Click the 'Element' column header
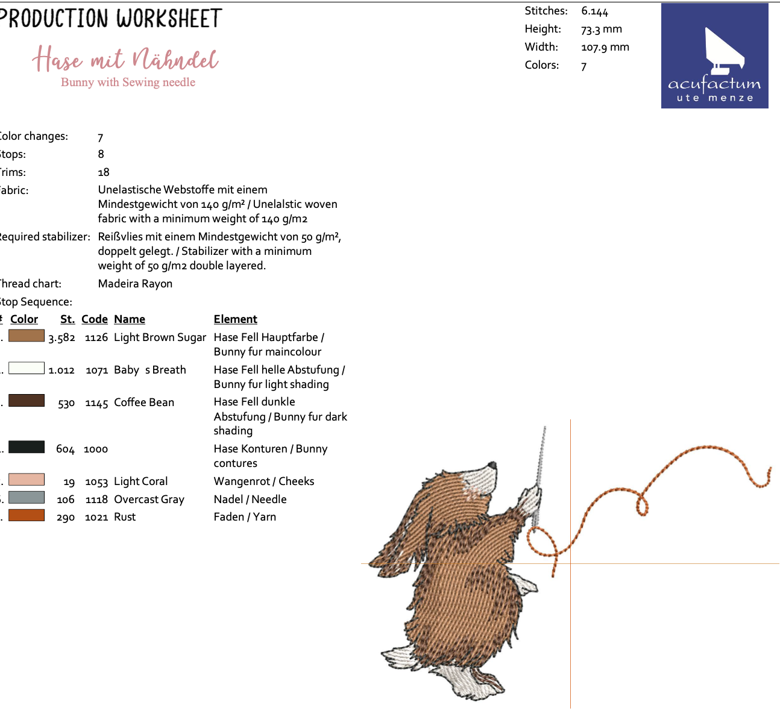The height and width of the screenshot is (717, 780). tap(236, 319)
